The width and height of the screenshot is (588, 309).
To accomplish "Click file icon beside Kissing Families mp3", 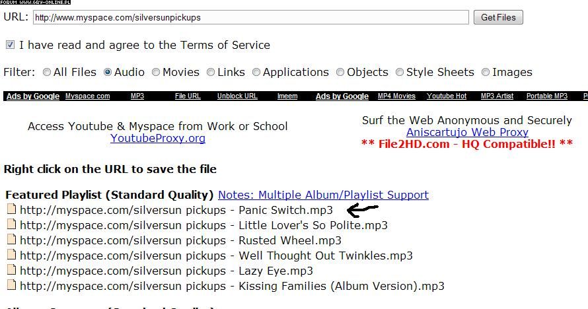I will (11, 286).
